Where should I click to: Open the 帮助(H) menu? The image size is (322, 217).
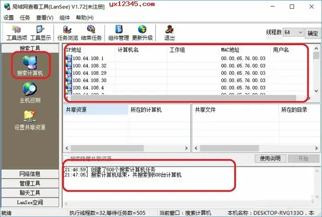[85, 17]
